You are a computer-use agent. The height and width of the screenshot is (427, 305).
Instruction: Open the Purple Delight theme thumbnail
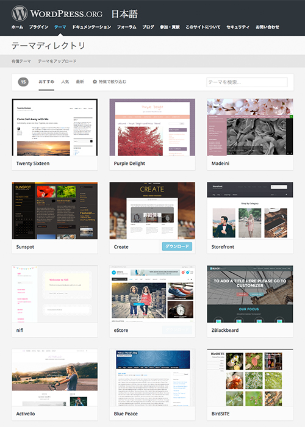pyautogui.click(x=152, y=127)
